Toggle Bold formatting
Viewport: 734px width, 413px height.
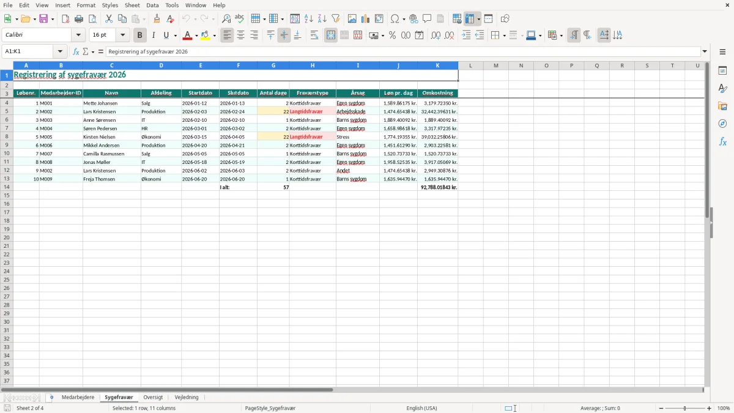(139, 35)
